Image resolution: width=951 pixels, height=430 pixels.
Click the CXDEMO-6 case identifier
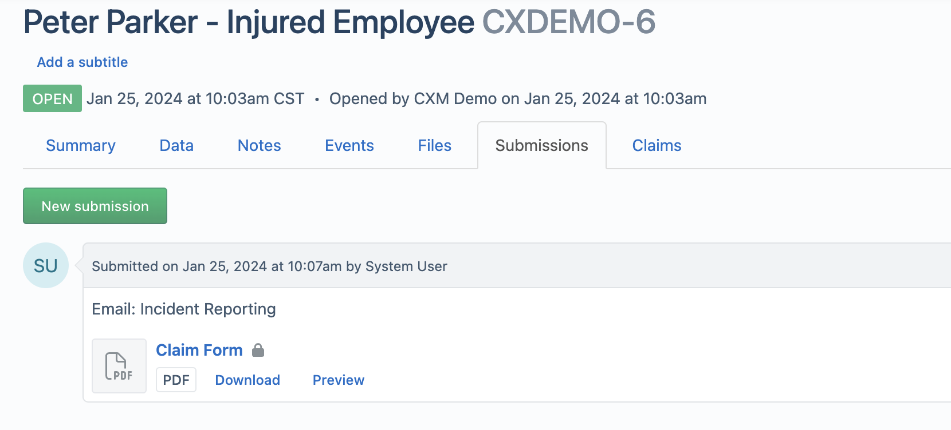pyautogui.click(x=569, y=22)
